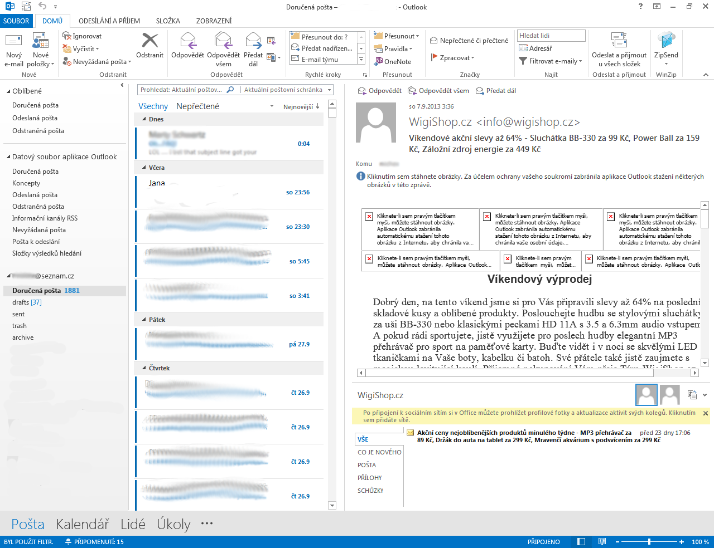
Task: Click the Ignorovat icon button
Action: pyautogui.click(x=82, y=36)
